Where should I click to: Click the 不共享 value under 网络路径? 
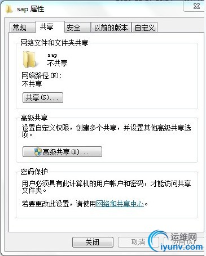click(32, 84)
